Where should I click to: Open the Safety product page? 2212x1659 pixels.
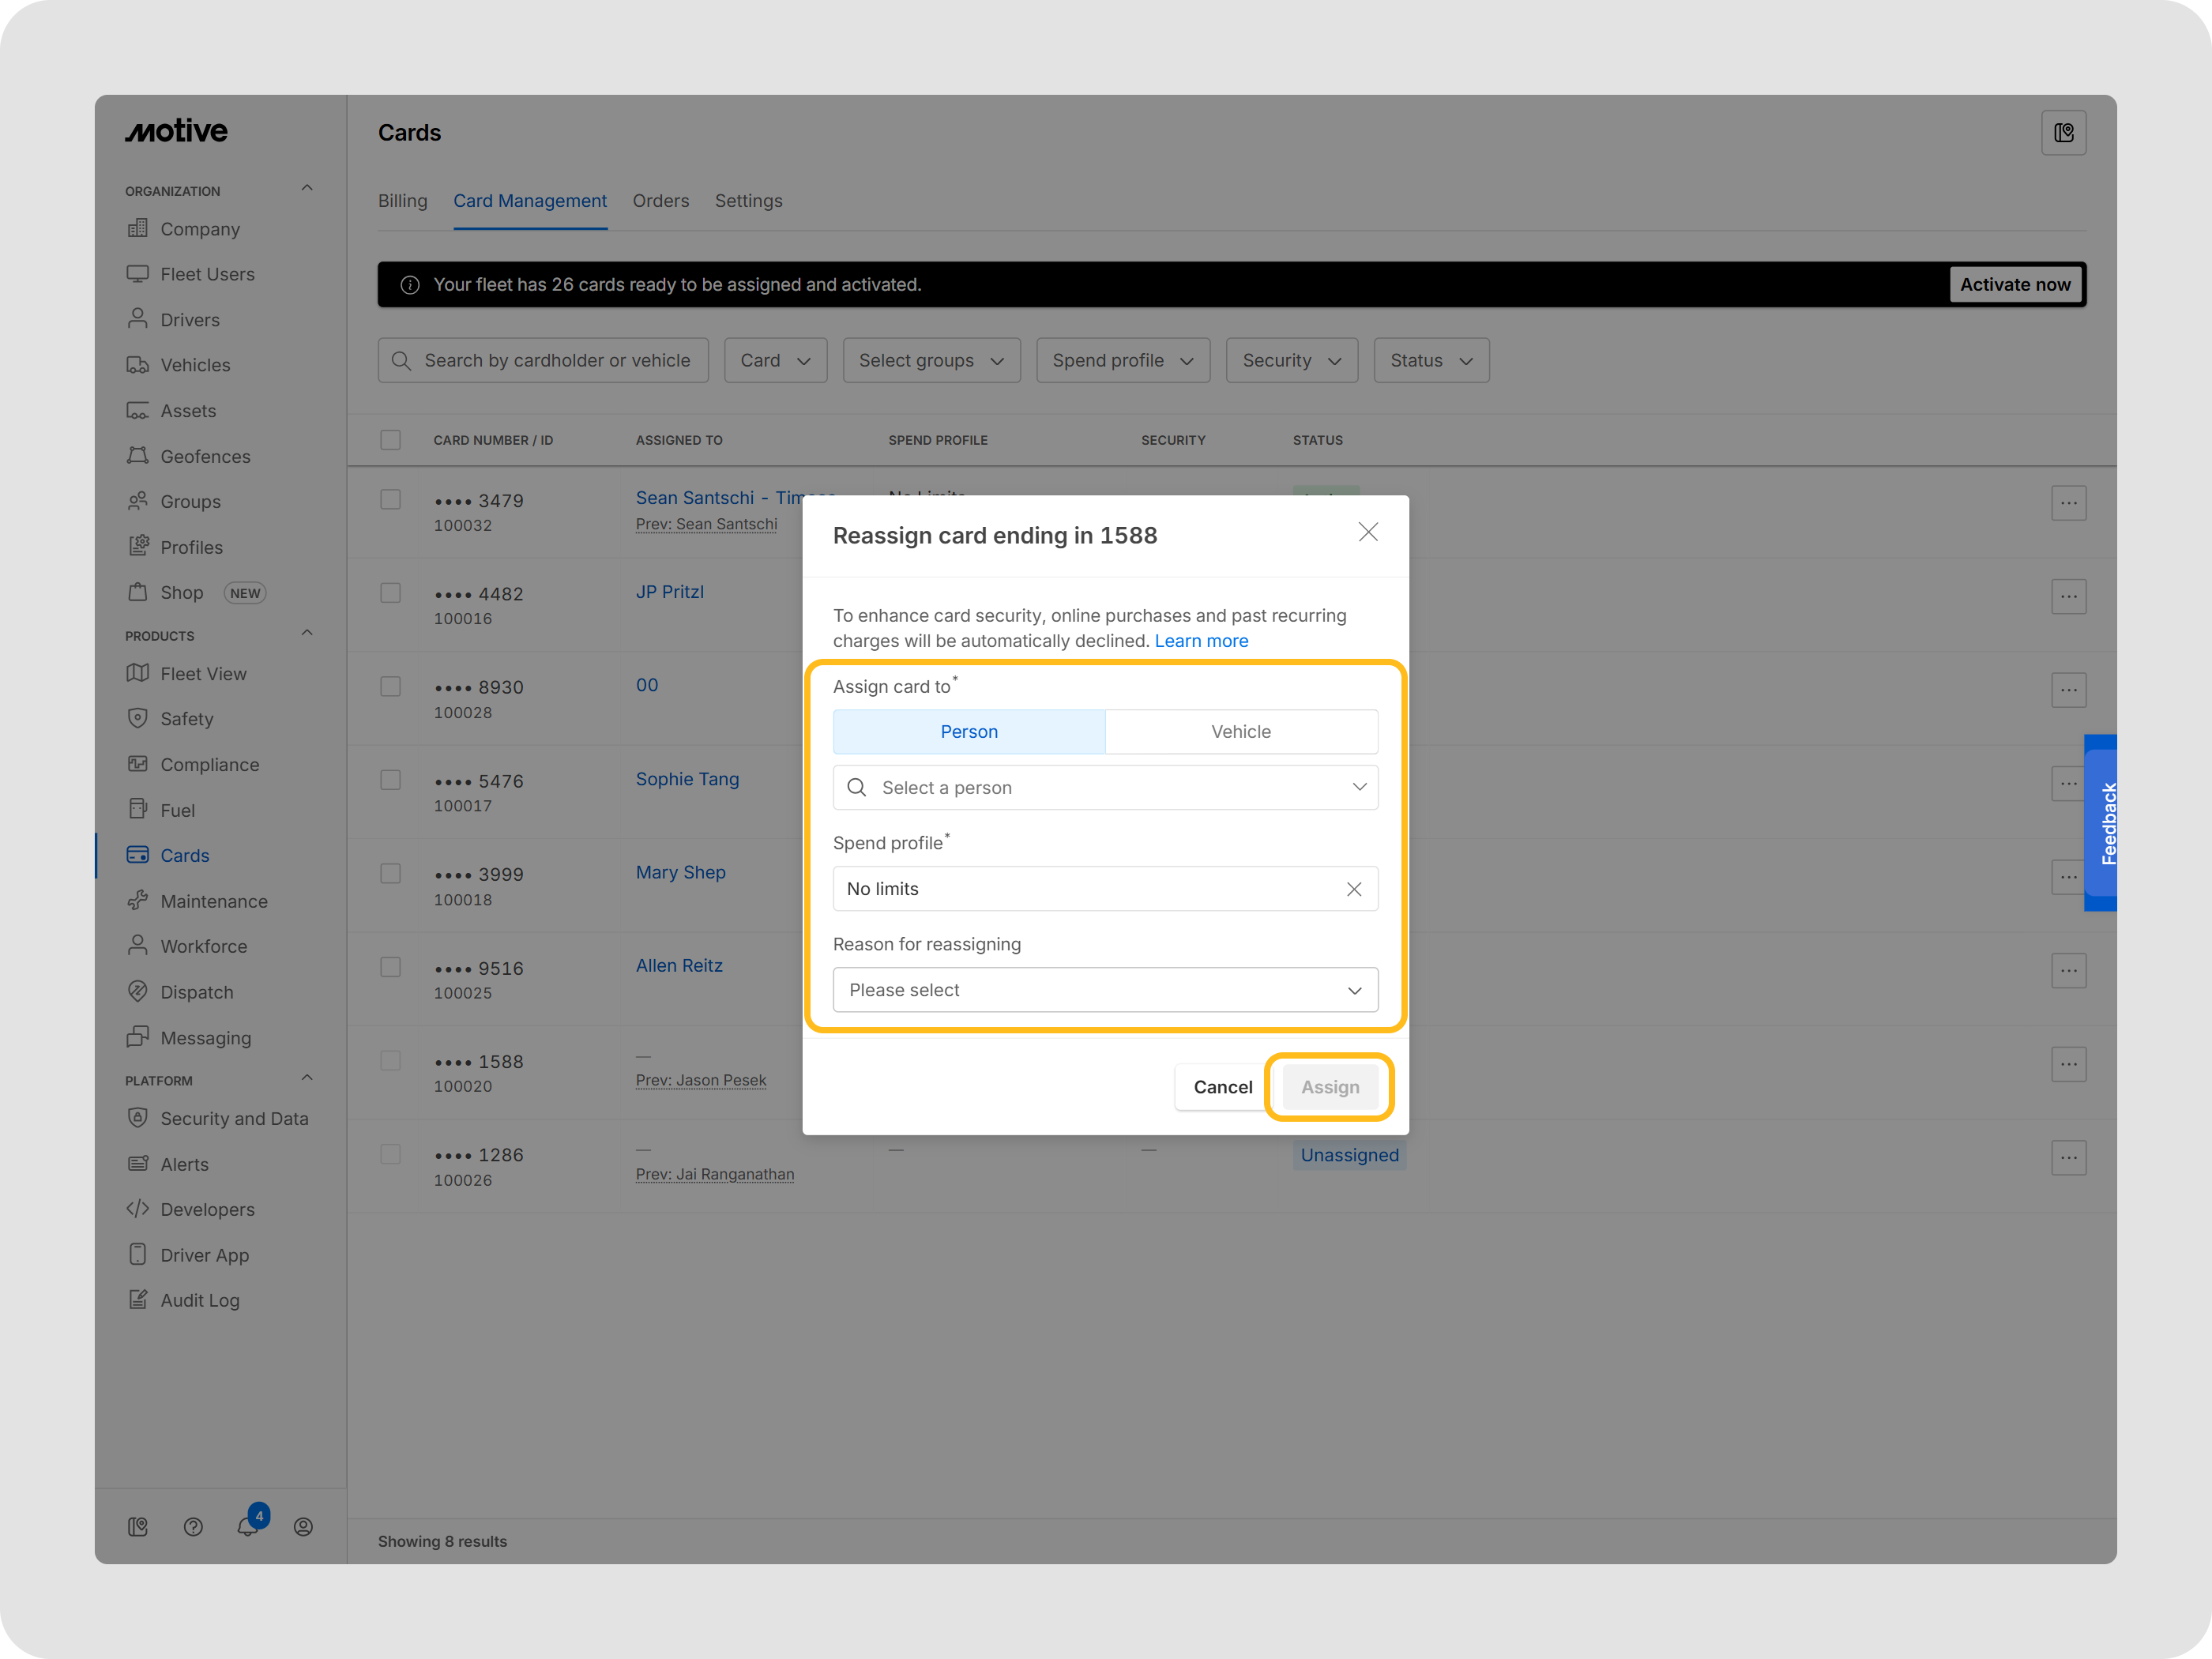point(186,718)
